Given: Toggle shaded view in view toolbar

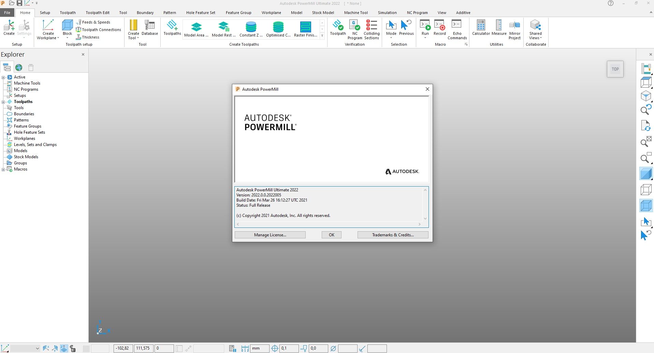Looking at the screenshot, I should tap(646, 174).
